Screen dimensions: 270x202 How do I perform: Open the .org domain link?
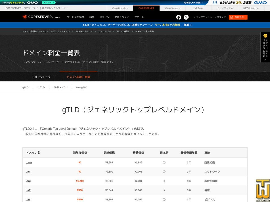[28, 181]
